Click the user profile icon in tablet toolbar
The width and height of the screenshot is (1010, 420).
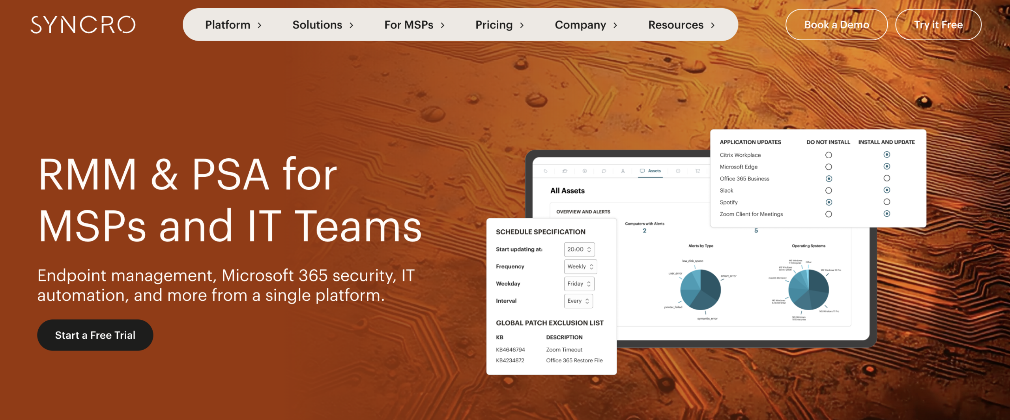point(623,171)
